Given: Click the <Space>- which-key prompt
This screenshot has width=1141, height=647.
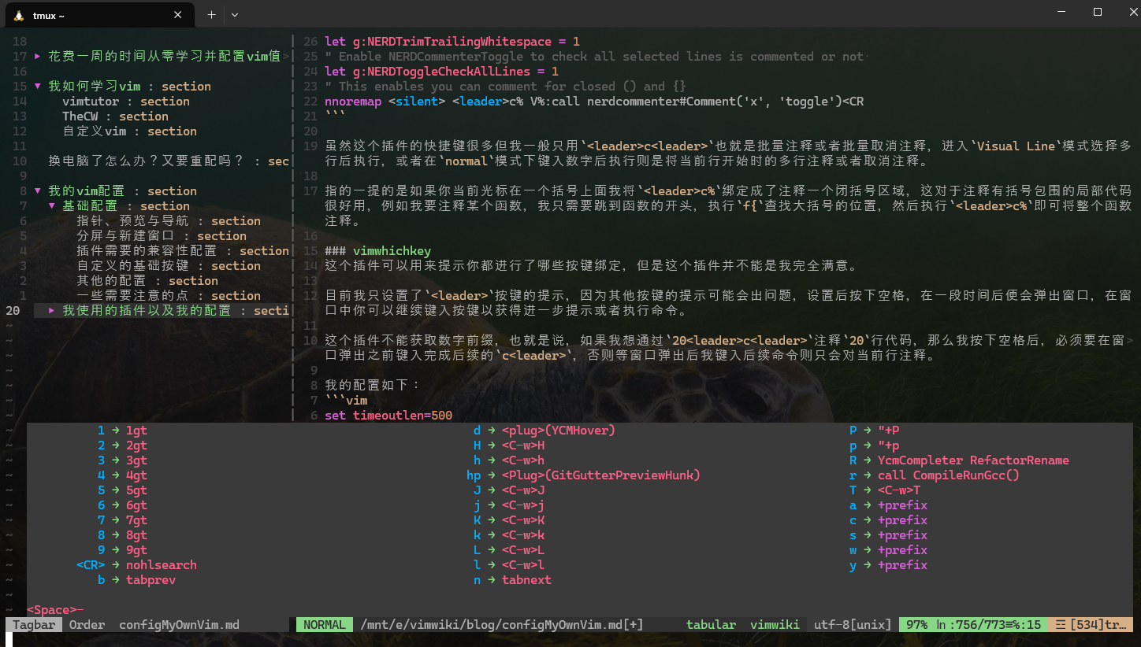Looking at the screenshot, I should [x=55, y=610].
